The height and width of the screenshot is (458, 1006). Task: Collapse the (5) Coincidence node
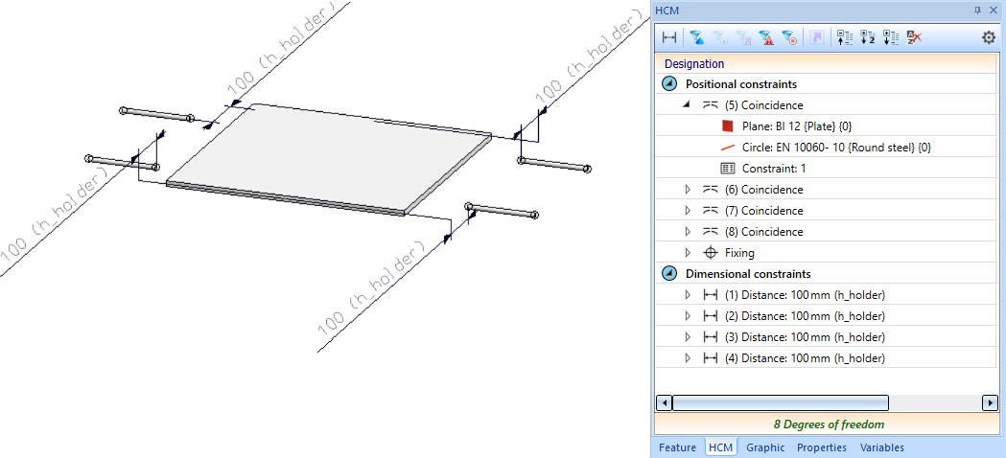(688, 104)
